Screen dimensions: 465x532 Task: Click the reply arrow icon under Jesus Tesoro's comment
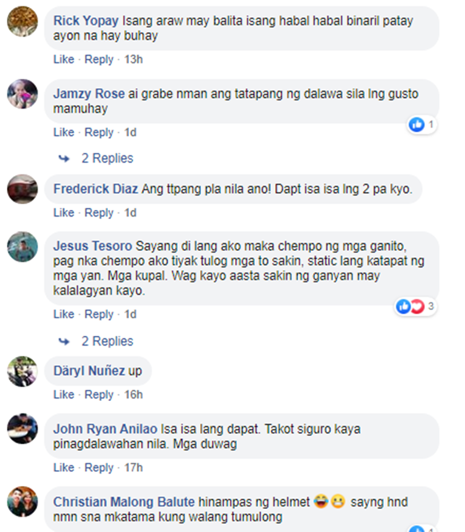64,341
